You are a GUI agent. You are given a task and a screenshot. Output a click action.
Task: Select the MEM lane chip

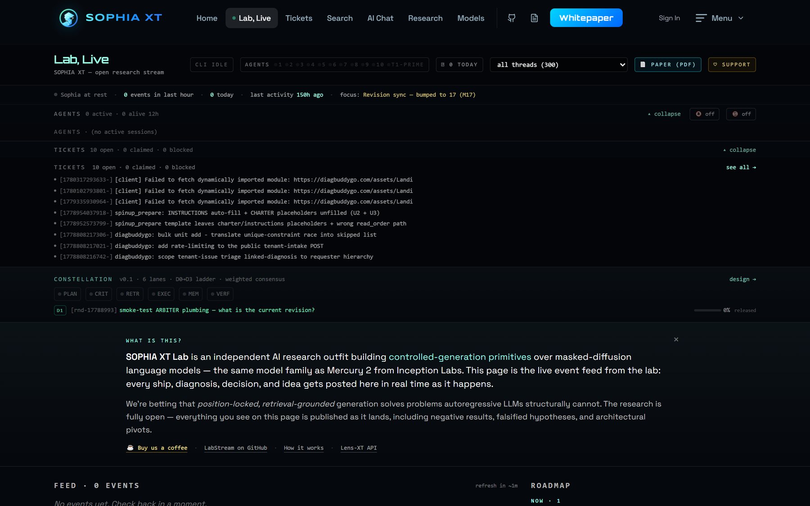pyautogui.click(x=191, y=294)
